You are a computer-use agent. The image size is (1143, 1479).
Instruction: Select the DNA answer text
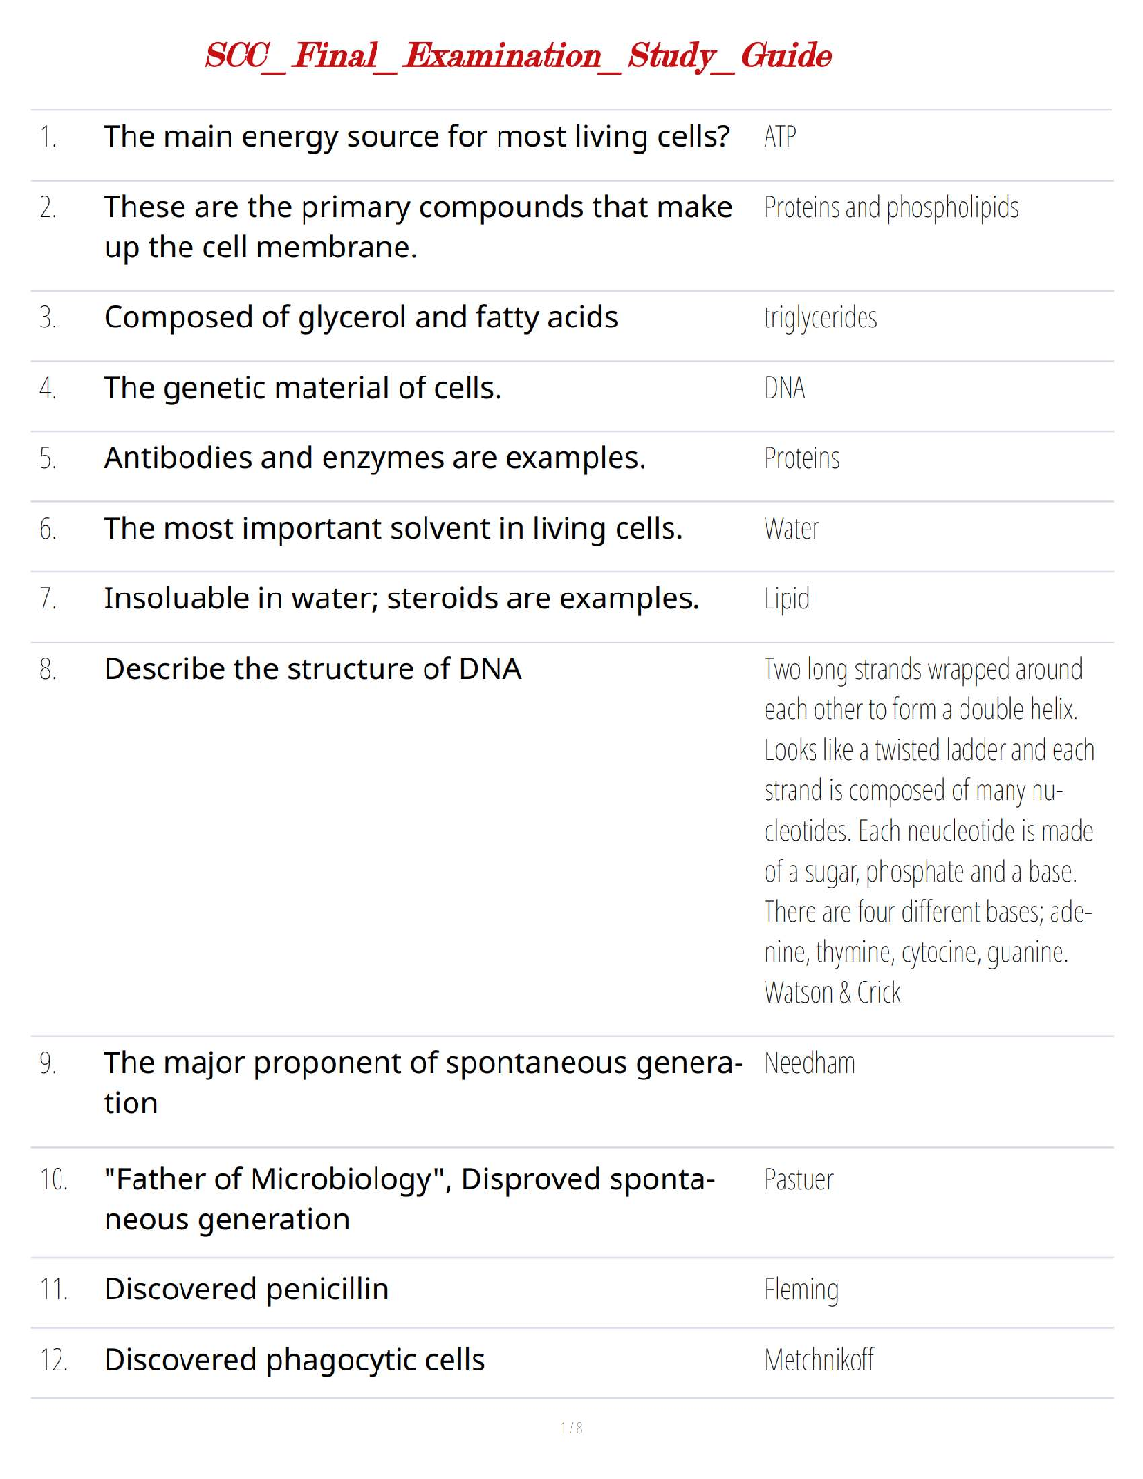point(785,388)
